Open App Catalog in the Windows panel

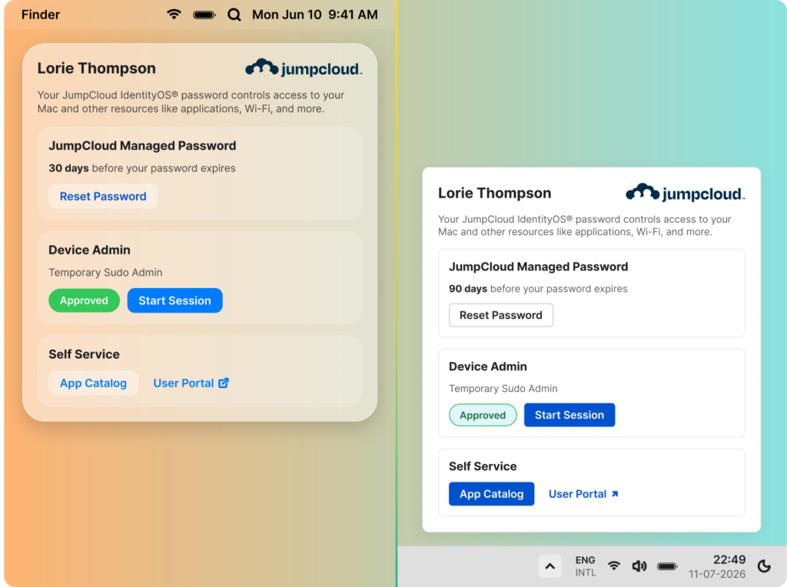491,494
